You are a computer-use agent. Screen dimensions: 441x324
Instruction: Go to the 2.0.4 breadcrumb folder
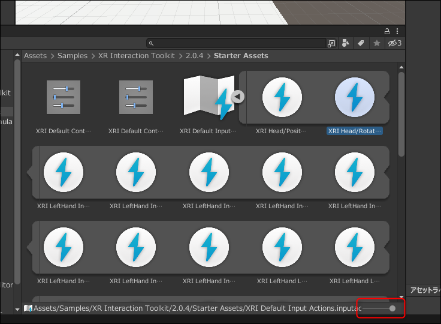tap(194, 56)
